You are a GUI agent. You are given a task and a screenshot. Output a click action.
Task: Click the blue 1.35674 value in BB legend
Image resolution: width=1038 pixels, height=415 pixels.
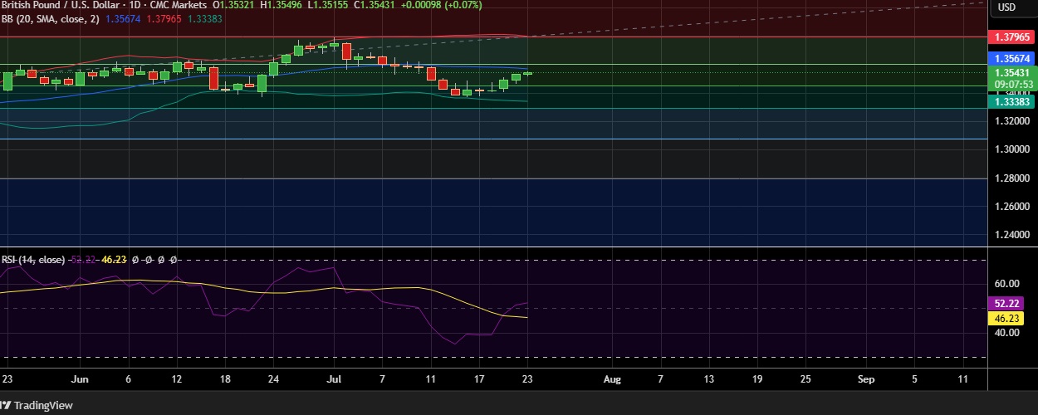[123, 18]
